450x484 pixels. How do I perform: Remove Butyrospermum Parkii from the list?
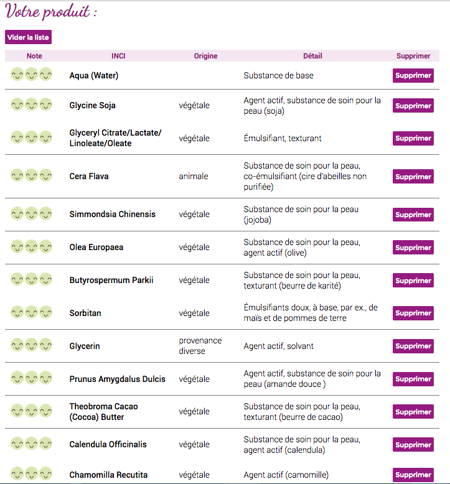[x=413, y=281]
